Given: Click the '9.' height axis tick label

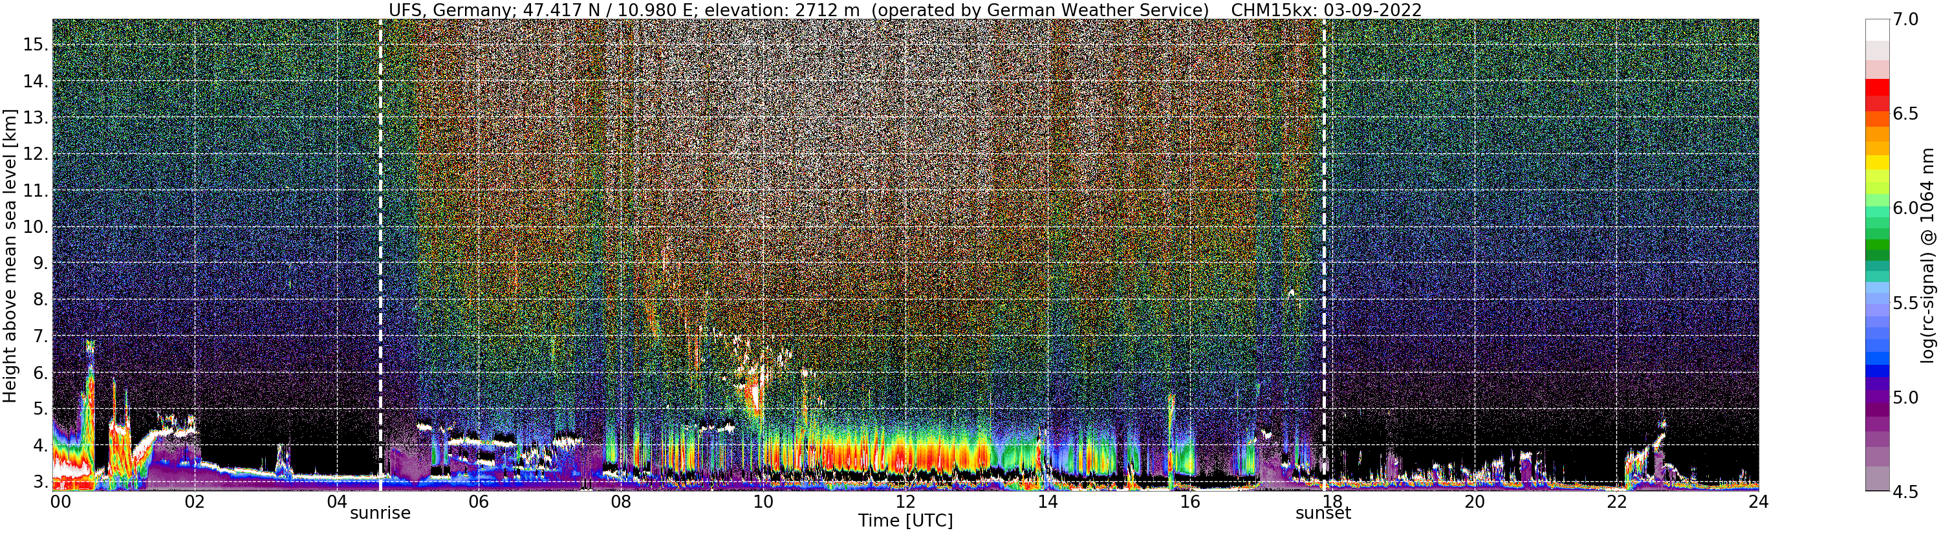Looking at the screenshot, I should click(41, 263).
